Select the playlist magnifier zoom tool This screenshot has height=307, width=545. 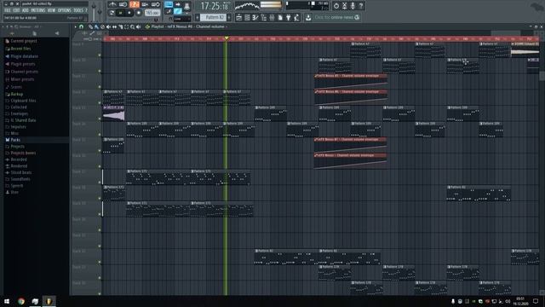(133, 26)
